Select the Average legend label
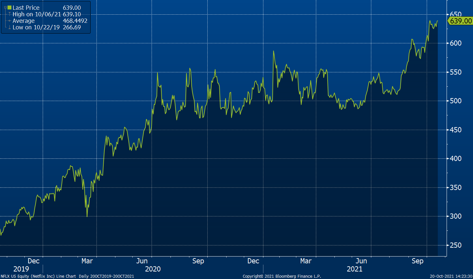 click(x=23, y=21)
